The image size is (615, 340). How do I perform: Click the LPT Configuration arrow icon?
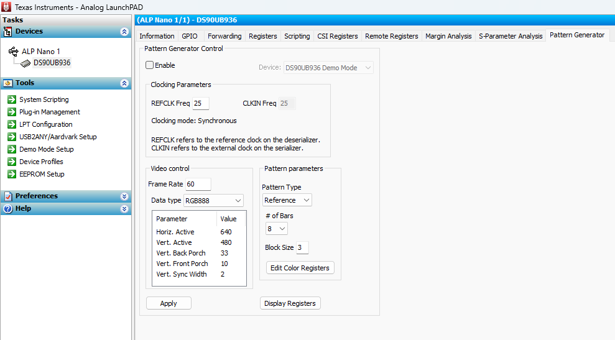pos(11,124)
